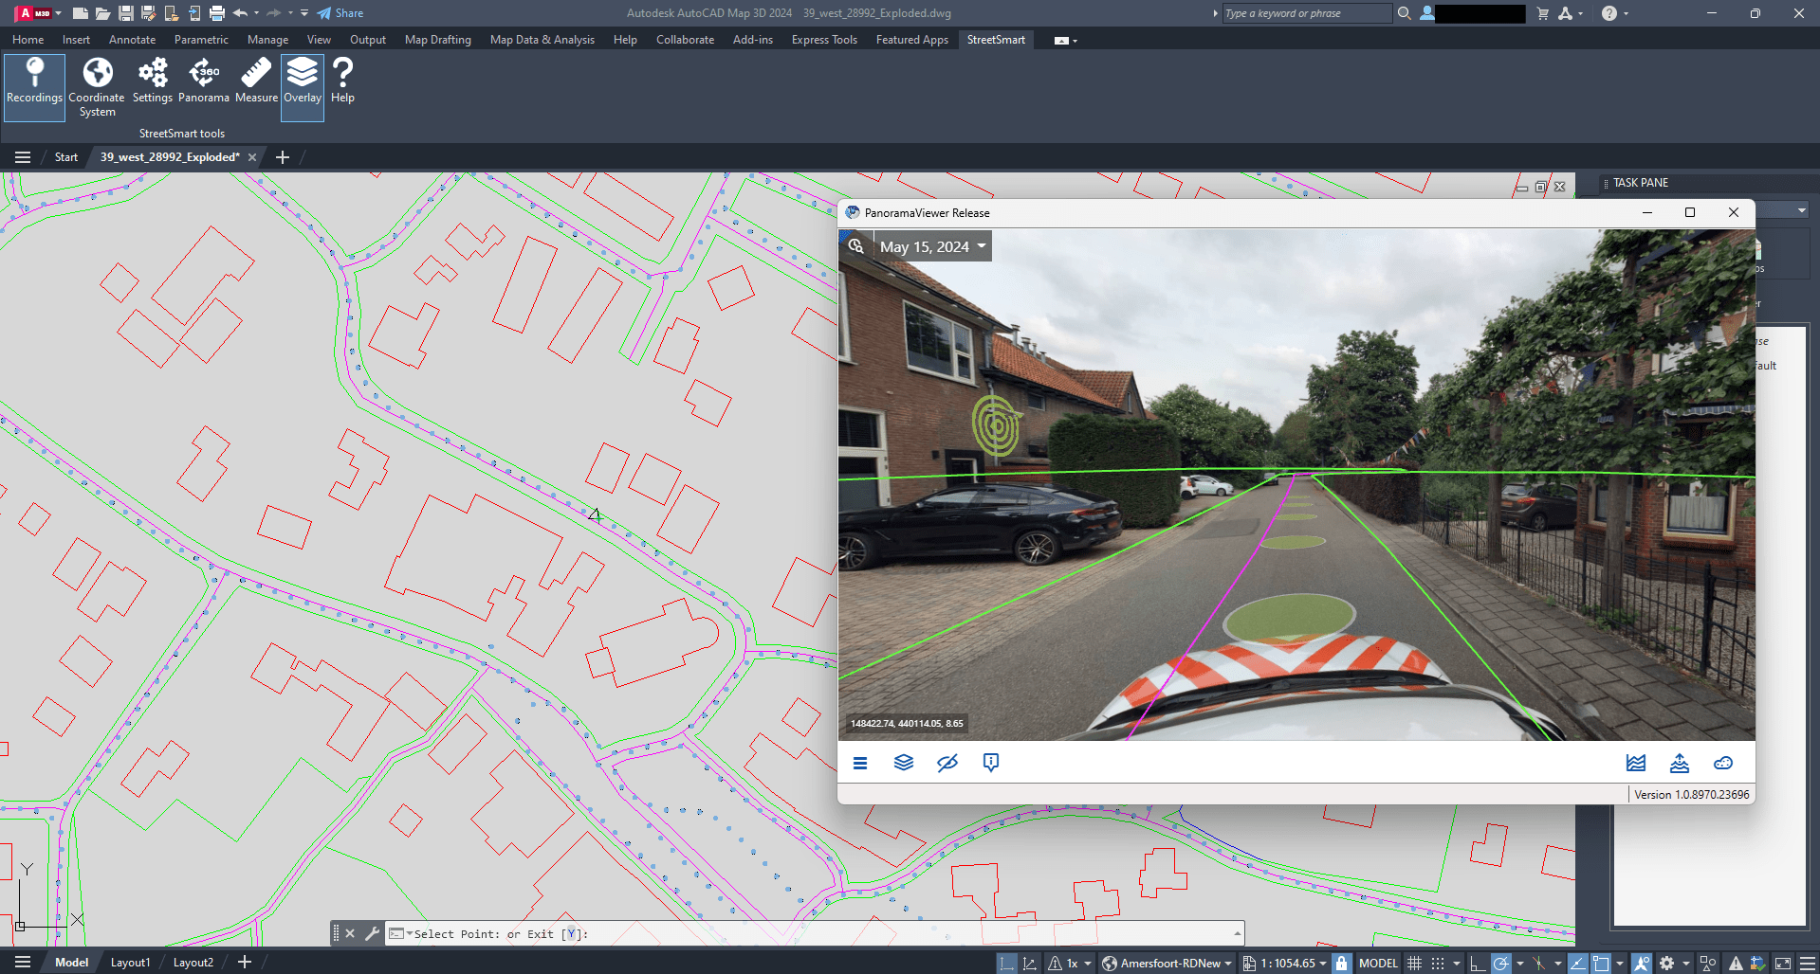The width and height of the screenshot is (1820, 974).
Task: Open the PanoramaViewer hamburger menu
Action: [860, 763]
